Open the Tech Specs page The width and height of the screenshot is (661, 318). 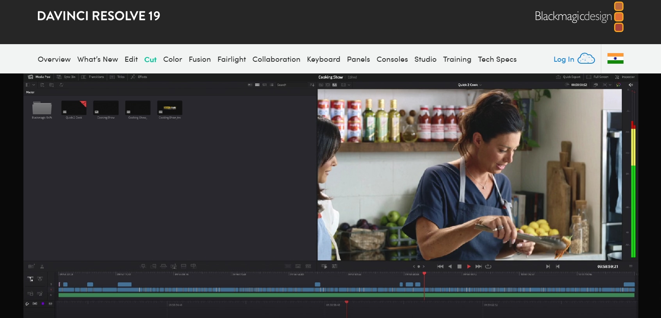click(x=497, y=59)
